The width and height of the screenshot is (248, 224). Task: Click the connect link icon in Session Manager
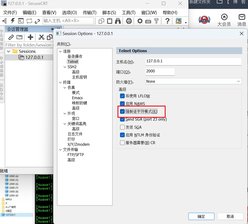click(x=11, y=37)
